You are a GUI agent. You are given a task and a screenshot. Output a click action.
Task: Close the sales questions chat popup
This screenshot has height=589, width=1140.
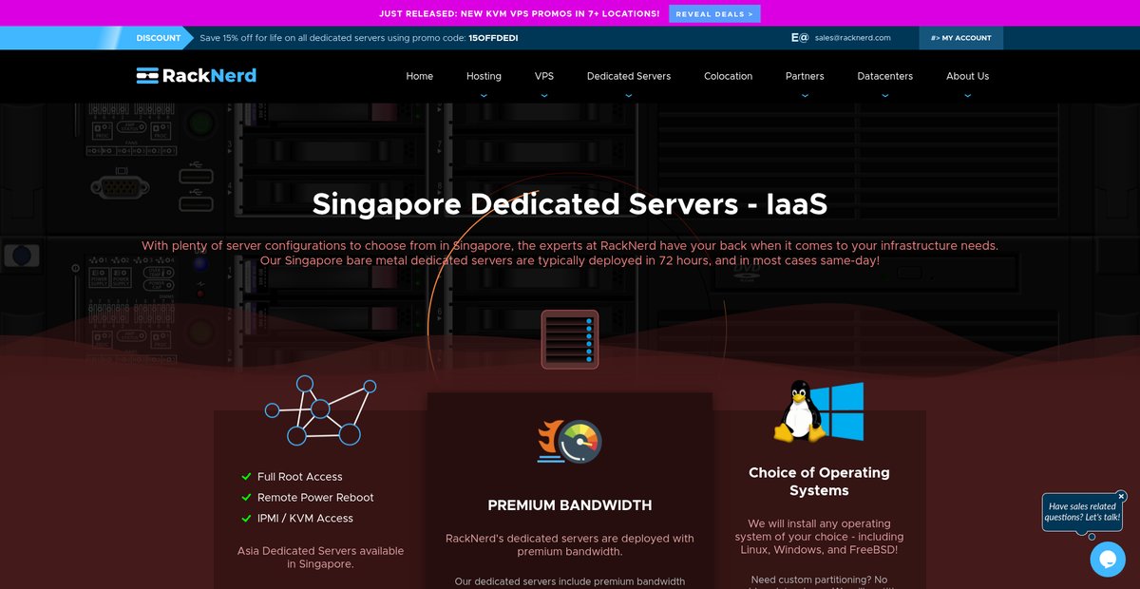[x=1121, y=496]
